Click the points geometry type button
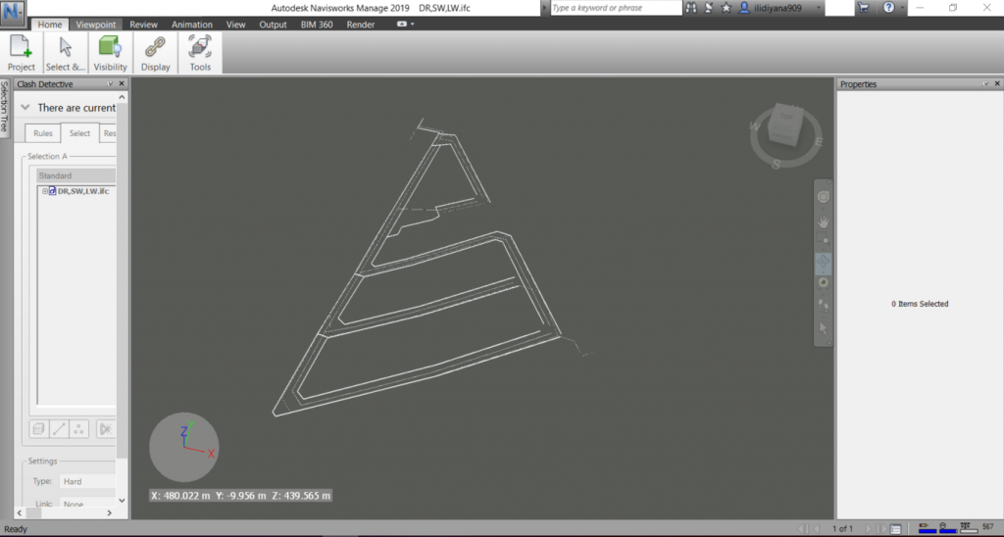 tap(78, 429)
